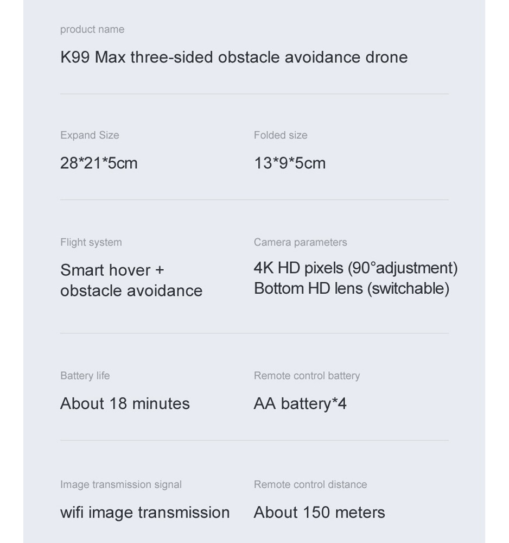Select the 13*9*5cm folded size value
This screenshot has width=509, height=543.
coord(290,163)
